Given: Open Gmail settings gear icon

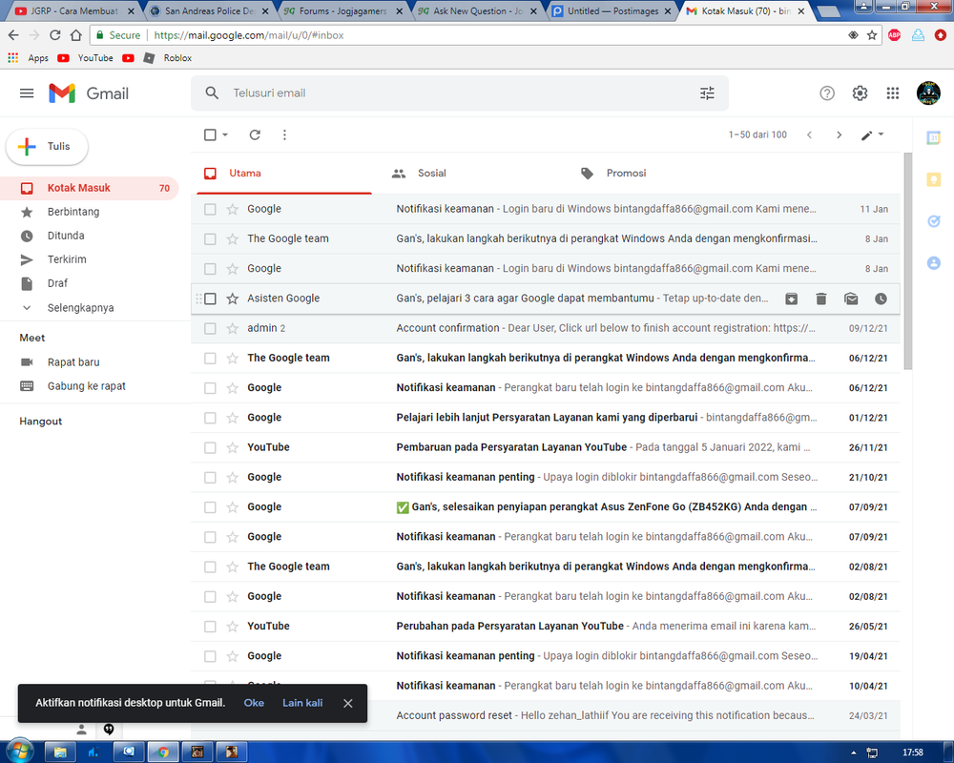Looking at the screenshot, I should point(860,93).
